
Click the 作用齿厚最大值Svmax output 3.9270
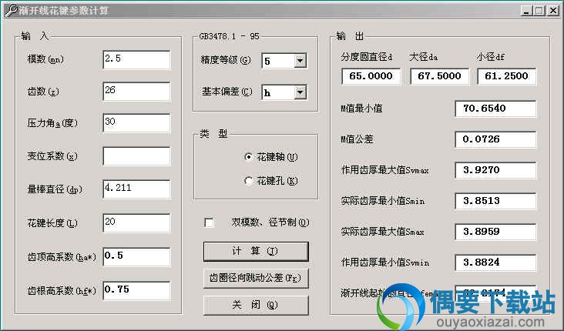coord(495,170)
